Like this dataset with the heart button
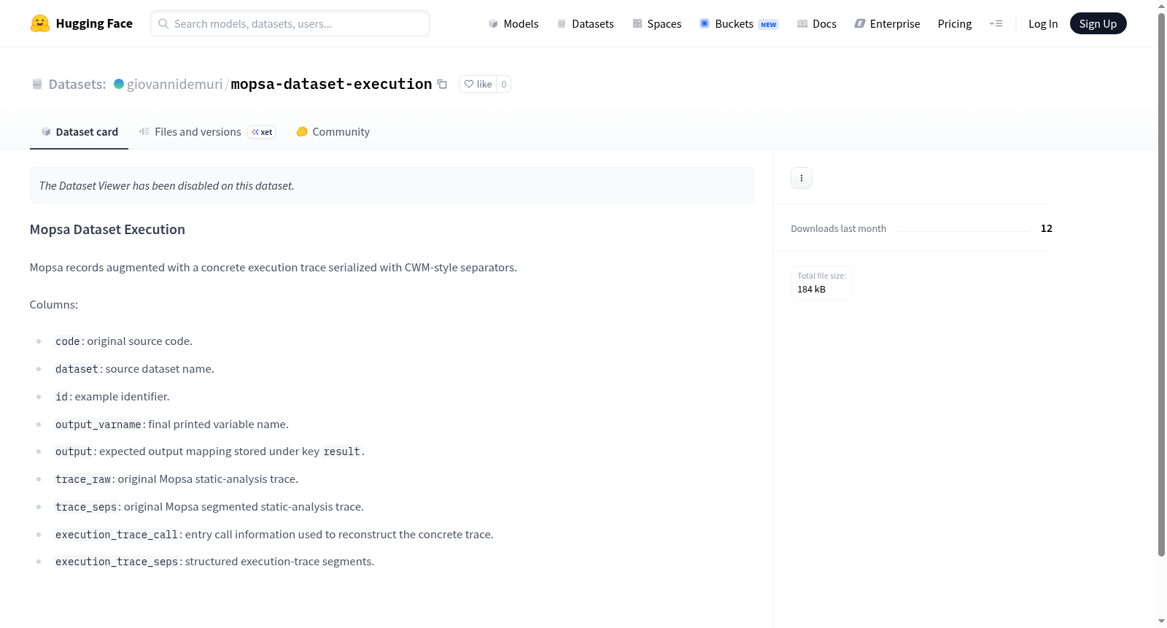Screen dimensions: 1167x628 [x=478, y=84]
